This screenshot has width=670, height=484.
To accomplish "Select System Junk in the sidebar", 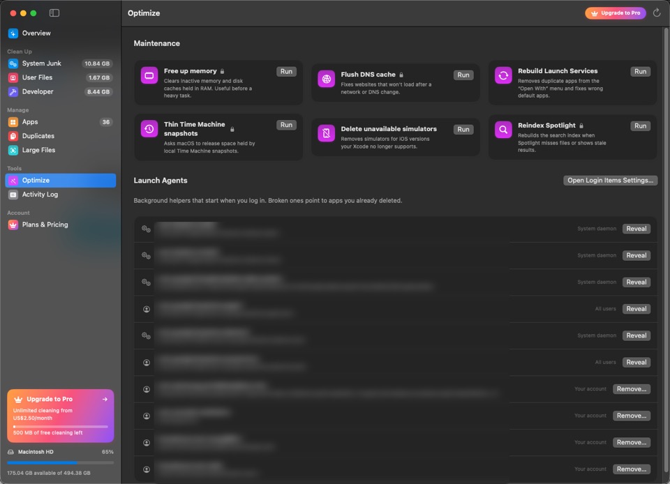I will tap(61, 63).
